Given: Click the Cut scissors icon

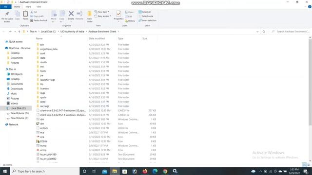Looking at the screenshot, I should (x=32, y=12).
